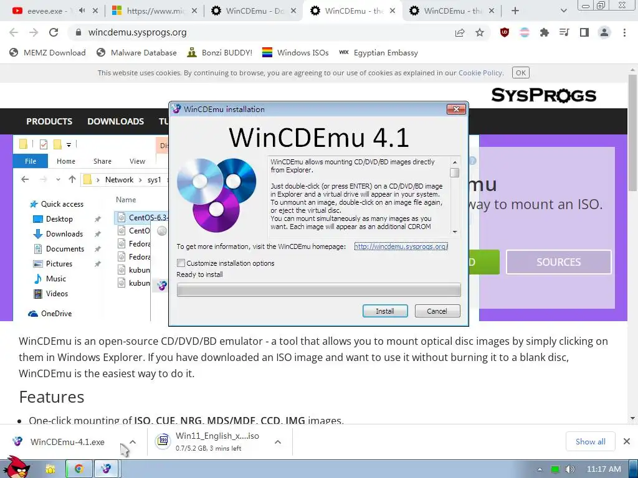Viewport: 638px width, 478px height.
Task: Click the installer description scrollbar up arrow
Action: point(455,162)
